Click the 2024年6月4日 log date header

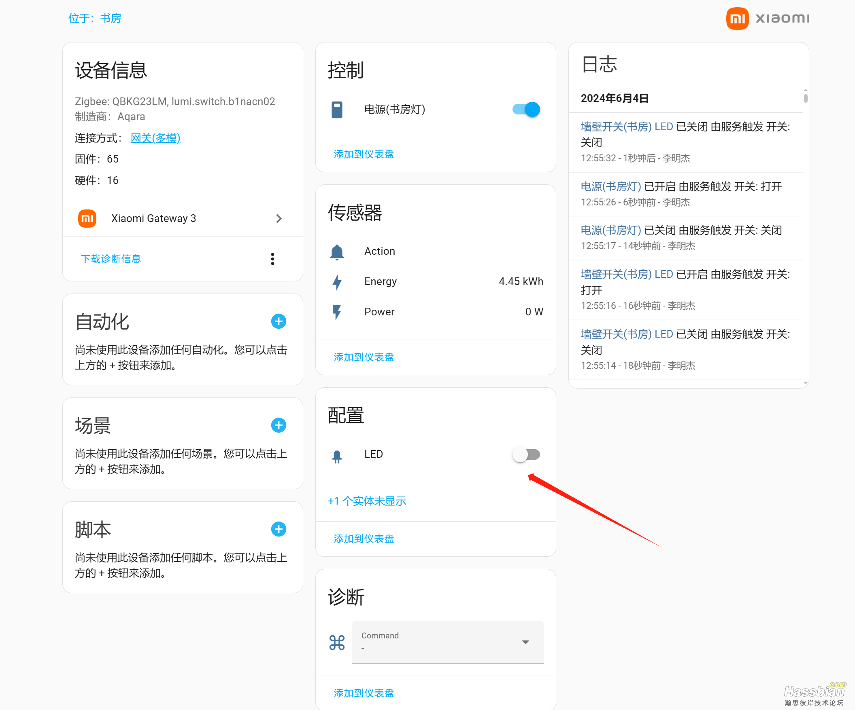pos(615,98)
